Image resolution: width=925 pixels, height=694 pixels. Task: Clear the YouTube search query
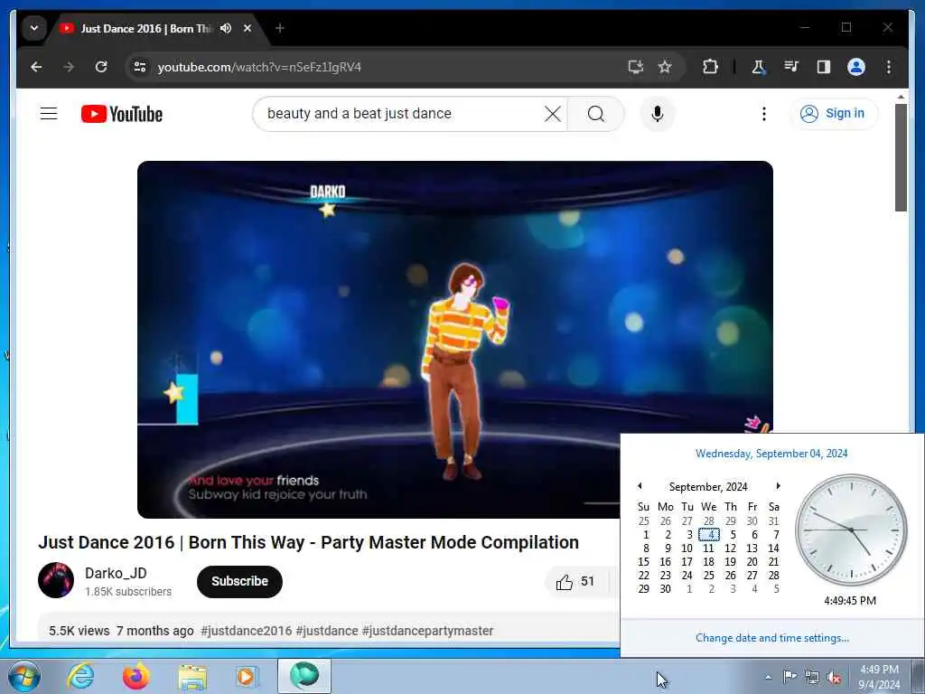tap(552, 113)
